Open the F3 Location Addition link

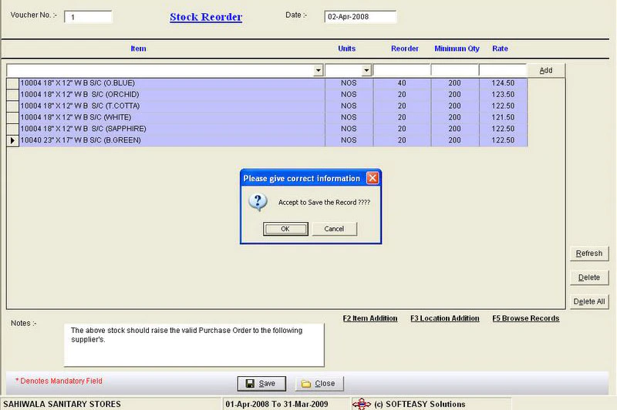point(445,318)
